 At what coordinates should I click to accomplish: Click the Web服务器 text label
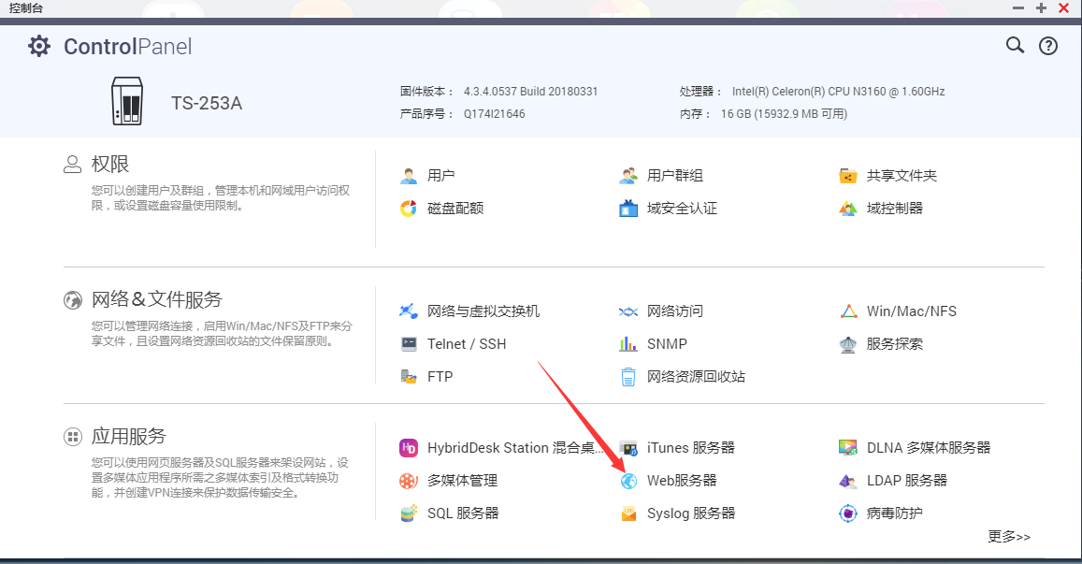682,481
